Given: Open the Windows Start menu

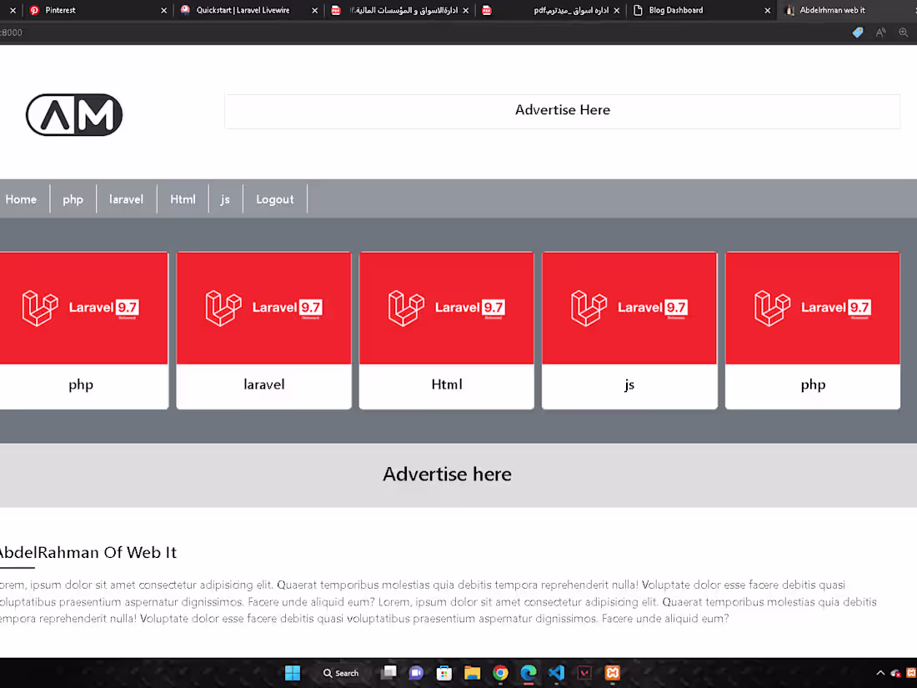Looking at the screenshot, I should 293,673.
